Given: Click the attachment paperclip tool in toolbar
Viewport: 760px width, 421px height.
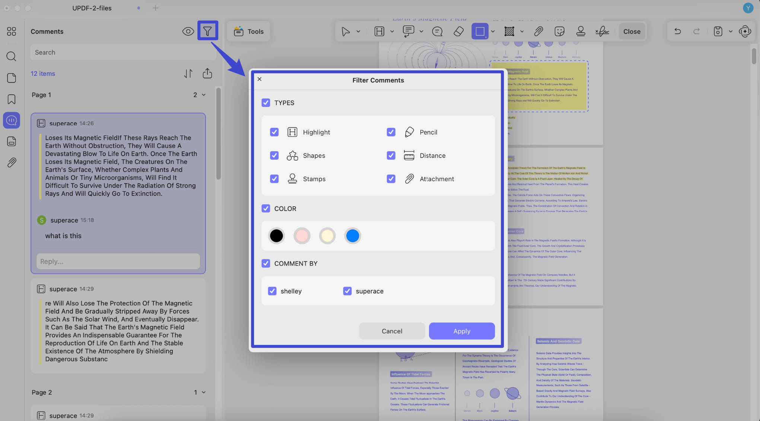Looking at the screenshot, I should tap(538, 32).
